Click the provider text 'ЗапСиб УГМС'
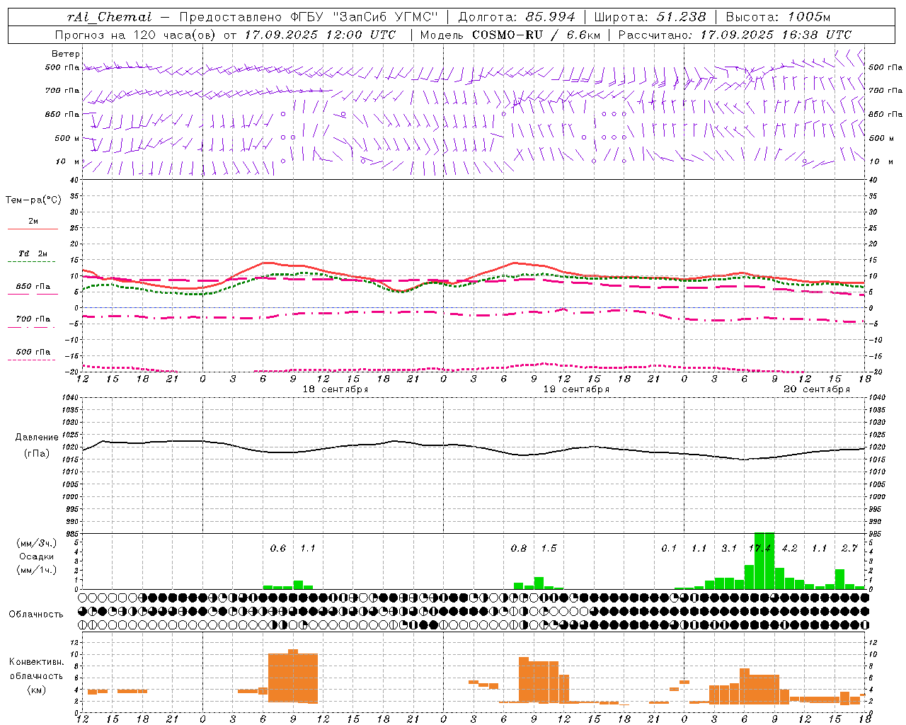The image size is (906, 725). [x=385, y=17]
